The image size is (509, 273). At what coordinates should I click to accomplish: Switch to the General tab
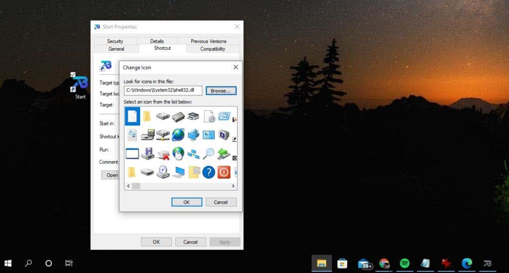tap(116, 49)
